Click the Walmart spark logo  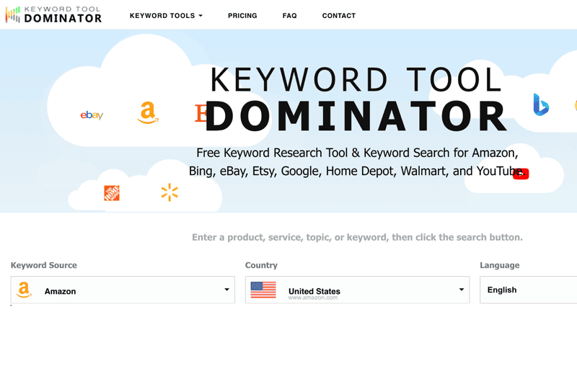coord(169,192)
